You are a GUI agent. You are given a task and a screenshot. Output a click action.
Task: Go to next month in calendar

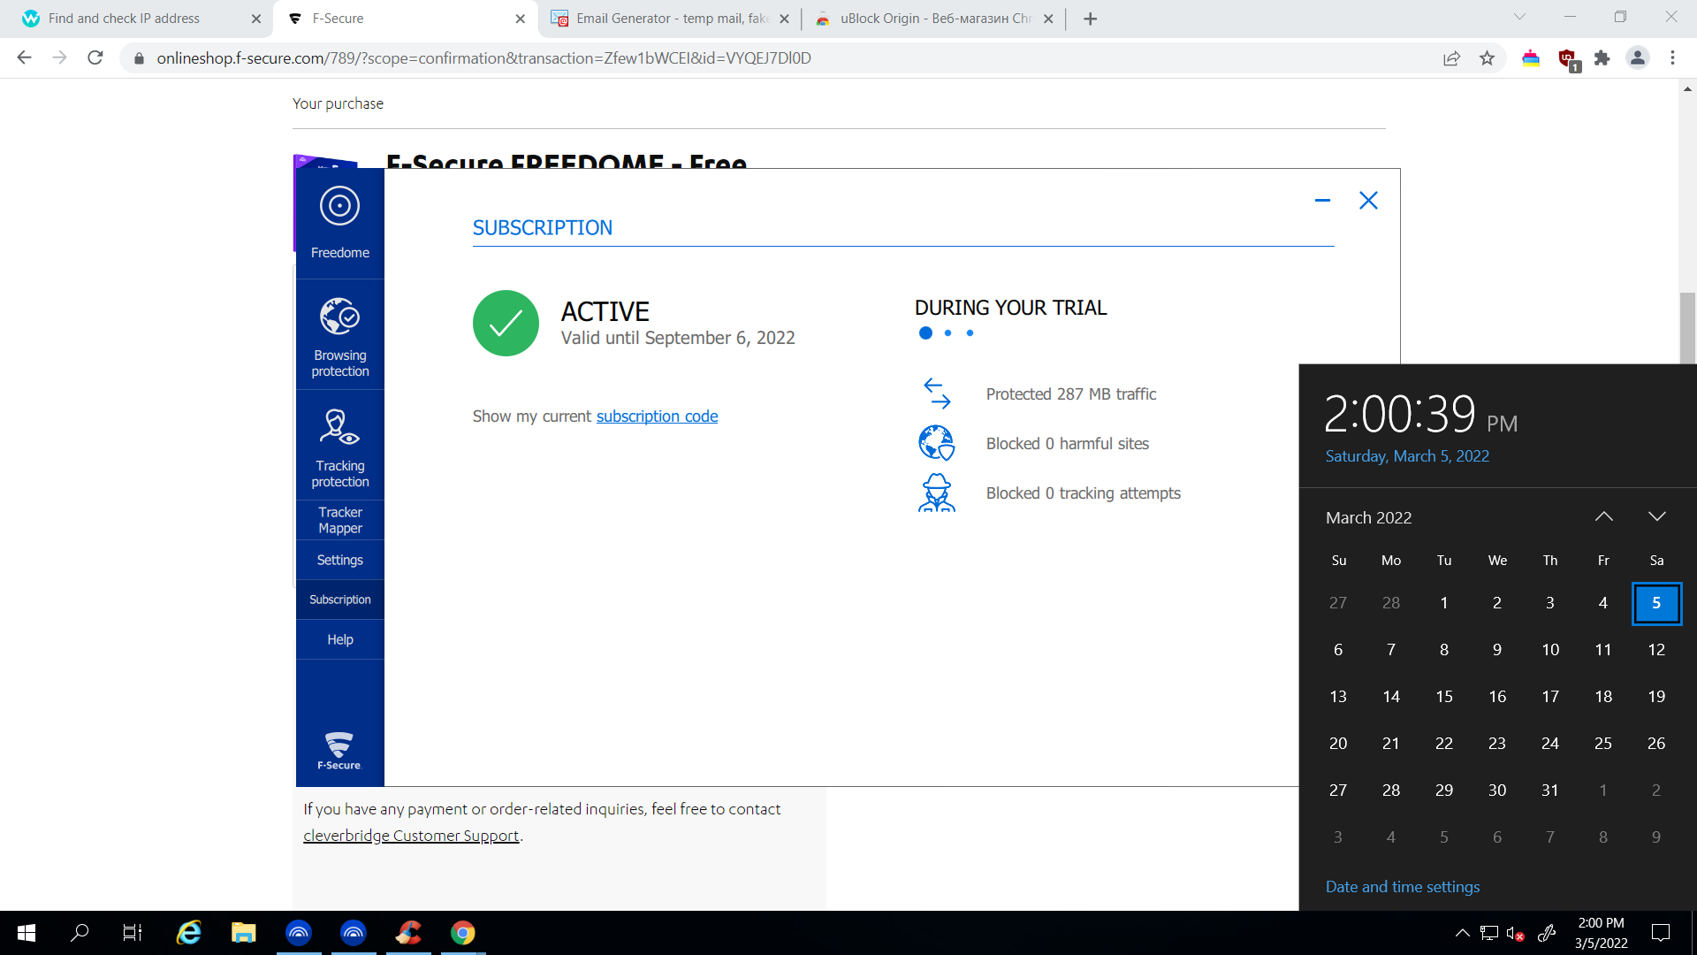1657,517
